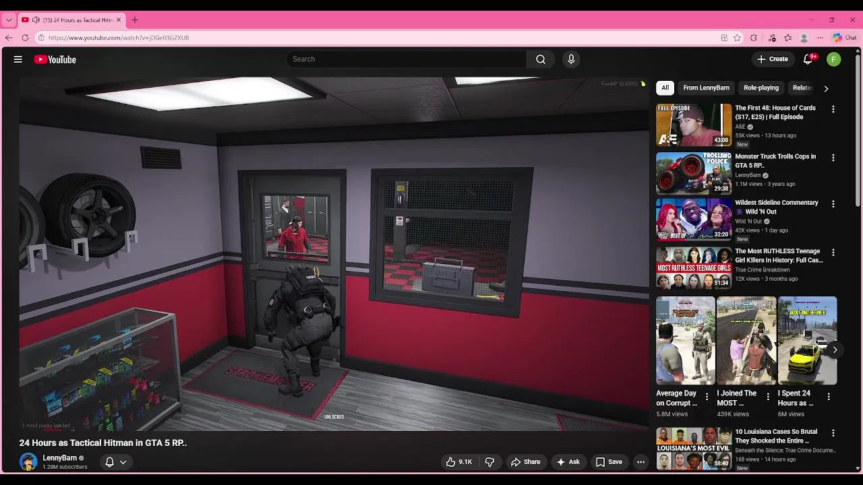
Task: Click the browser address bar URL
Action: [119, 38]
